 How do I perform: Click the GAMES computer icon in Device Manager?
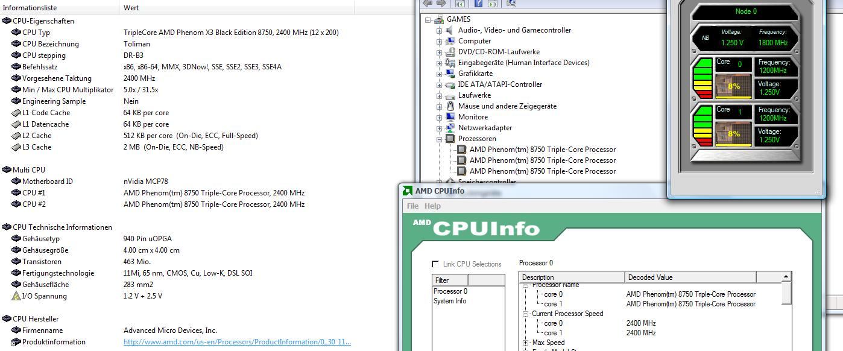440,19
